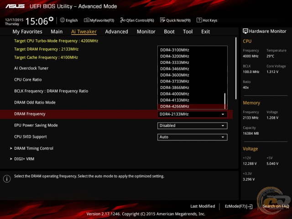Viewport: 292px width, 219px height.
Task: Open EPU Power Saving Mode dropdown
Action: point(193,126)
